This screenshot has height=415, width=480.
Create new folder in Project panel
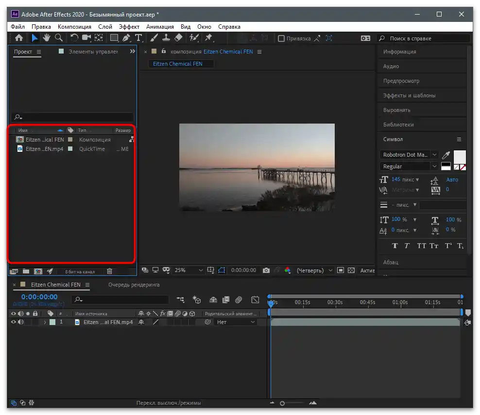[x=26, y=271]
